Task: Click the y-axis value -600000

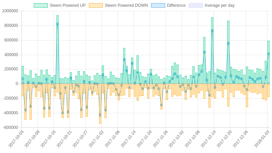Action: 11,128
